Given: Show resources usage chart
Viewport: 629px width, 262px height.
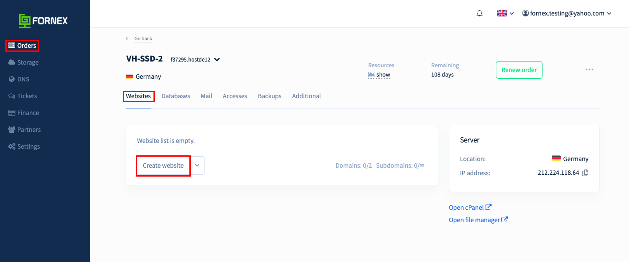Looking at the screenshot, I should click(379, 75).
